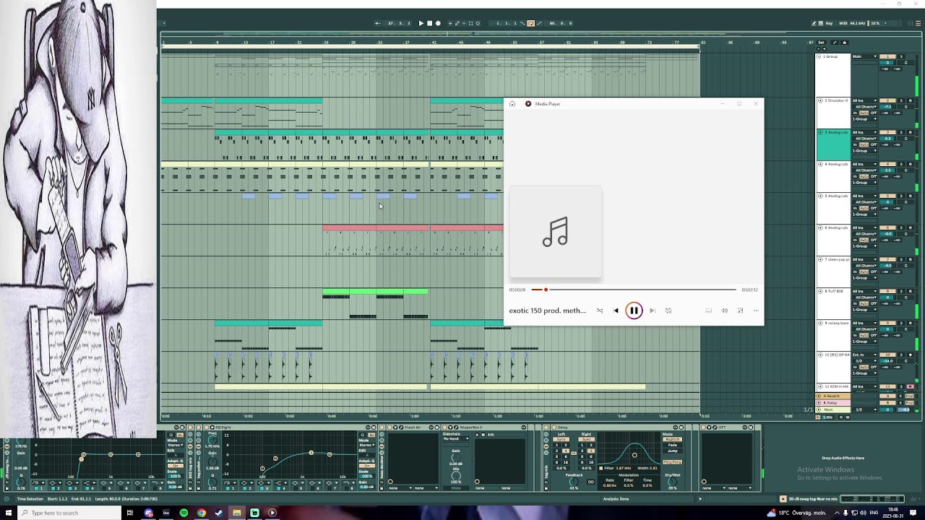Click Ableton transport Stop button
The width and height of the screenshot is (925, 520).
point(429,23)
